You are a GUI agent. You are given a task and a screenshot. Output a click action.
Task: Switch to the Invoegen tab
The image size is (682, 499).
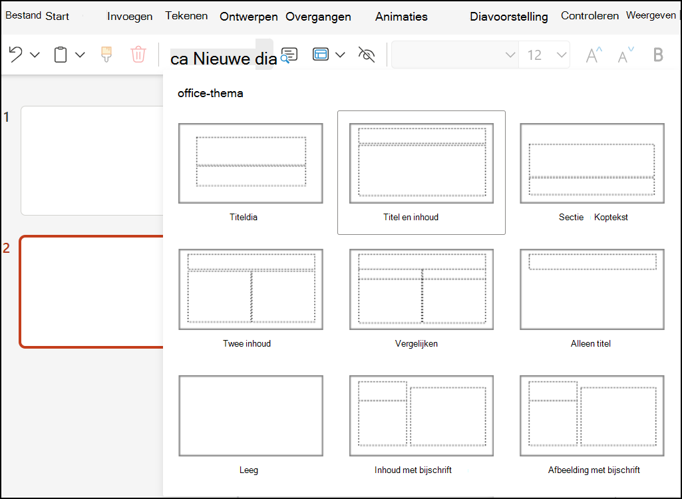click(x=130, y=17)
